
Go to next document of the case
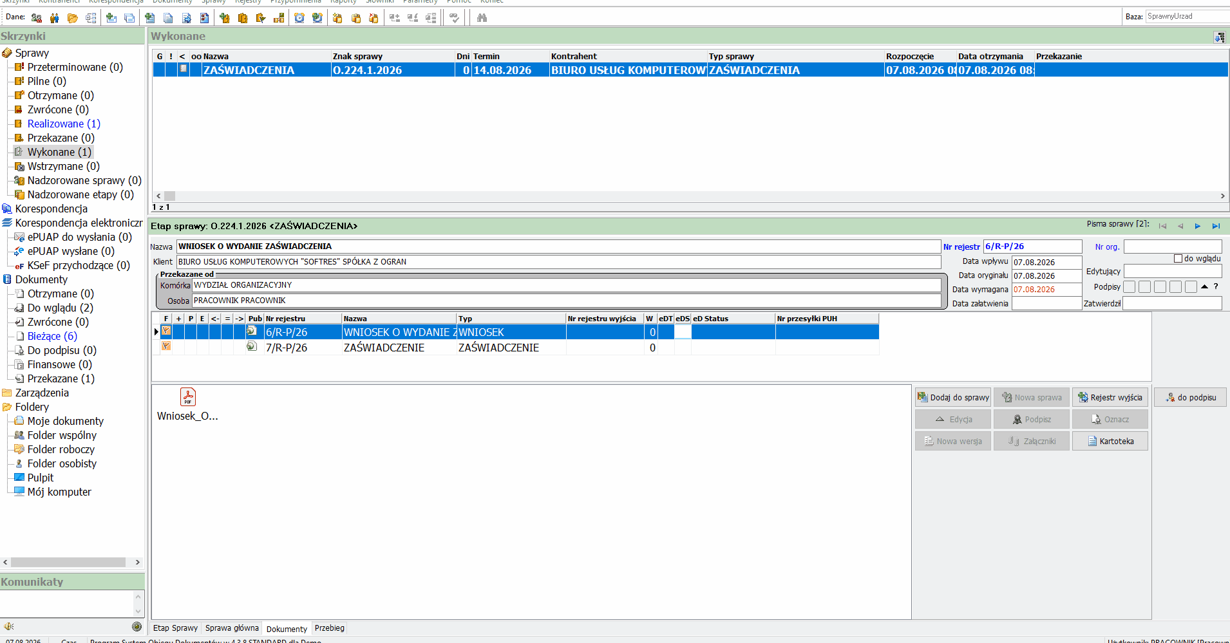pos(1198,226)
